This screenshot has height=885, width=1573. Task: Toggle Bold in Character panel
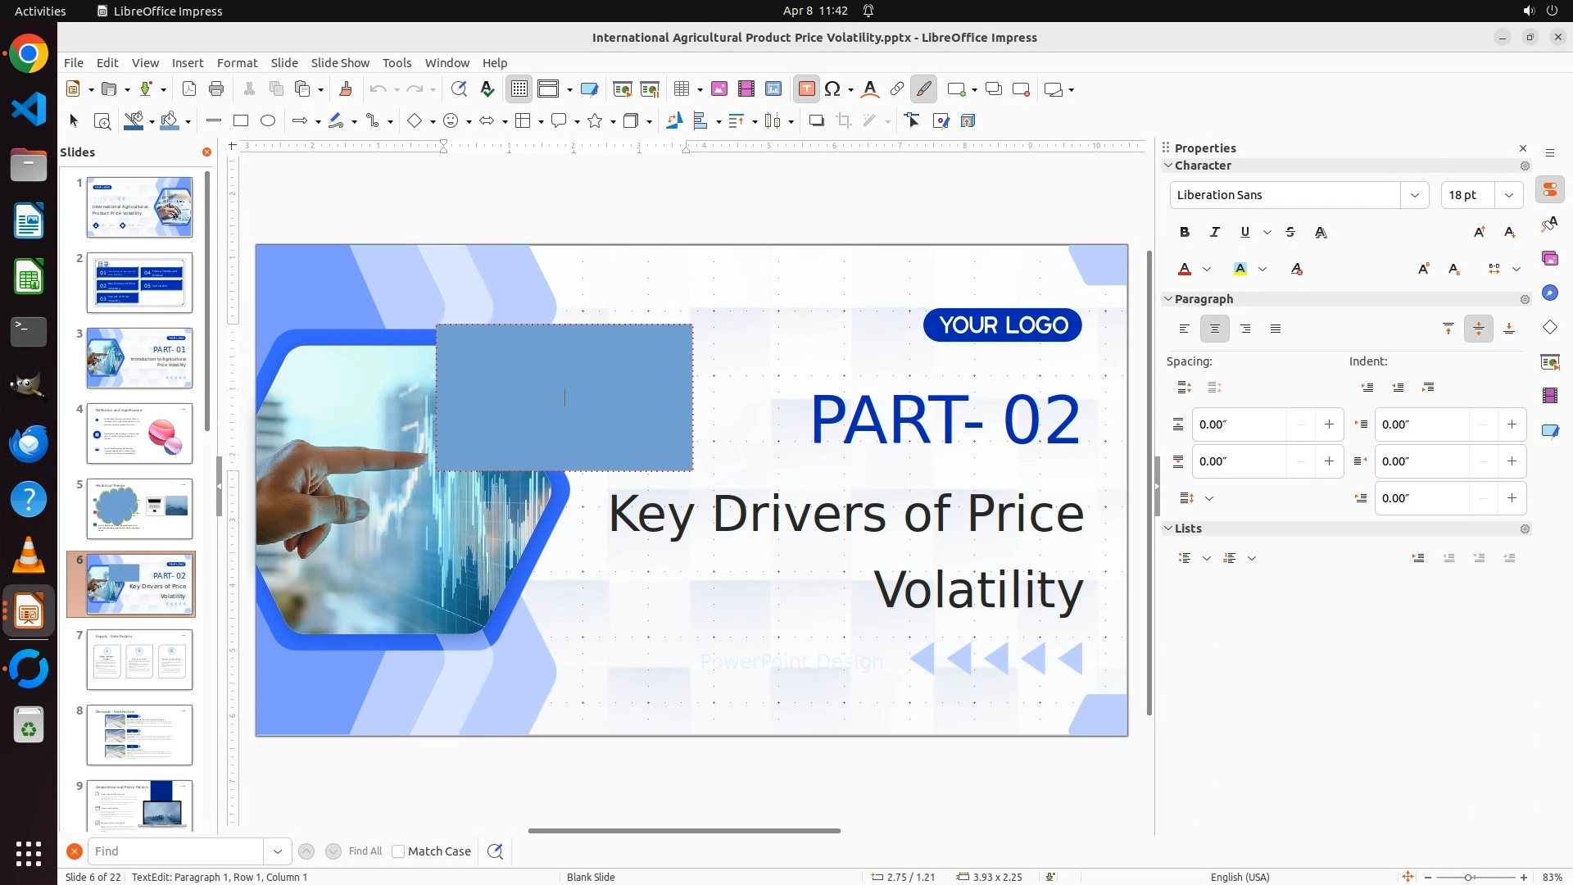pos(1185,232)
